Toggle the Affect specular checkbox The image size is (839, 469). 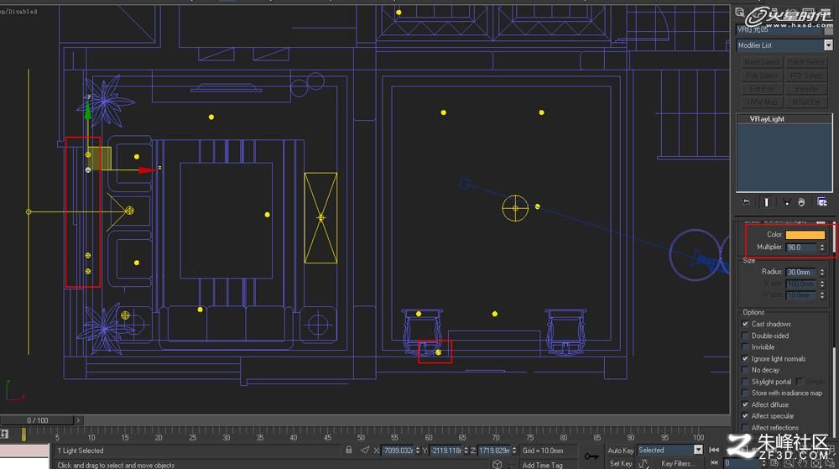(x=745, y=415)
